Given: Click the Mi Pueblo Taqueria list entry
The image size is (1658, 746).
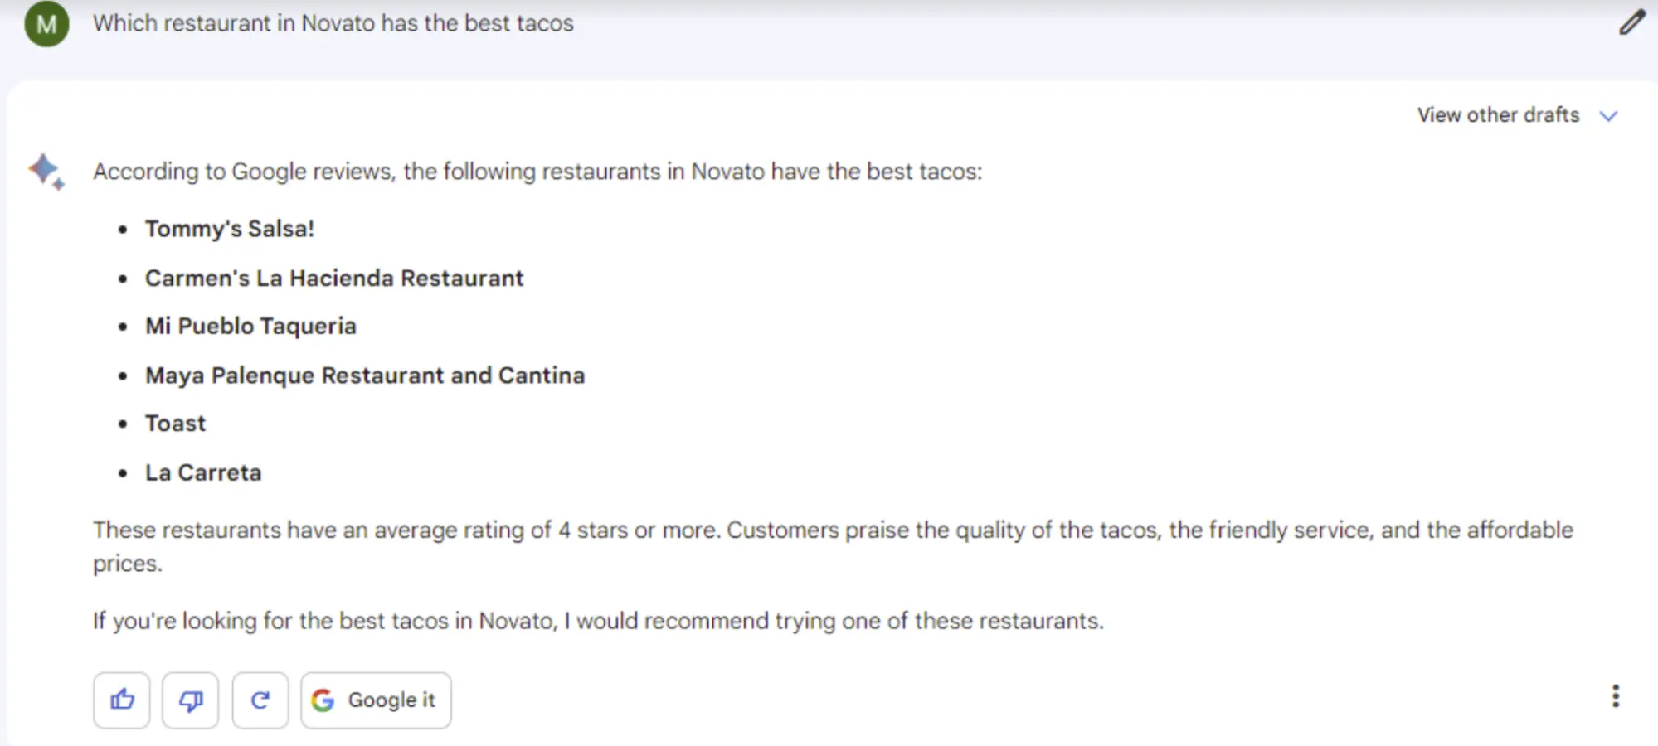Looking at the screenshot, I should (250, 326).
